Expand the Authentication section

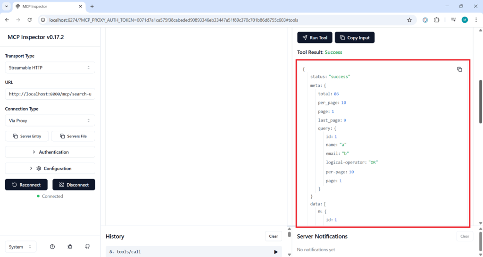click(x=50, y=152)
